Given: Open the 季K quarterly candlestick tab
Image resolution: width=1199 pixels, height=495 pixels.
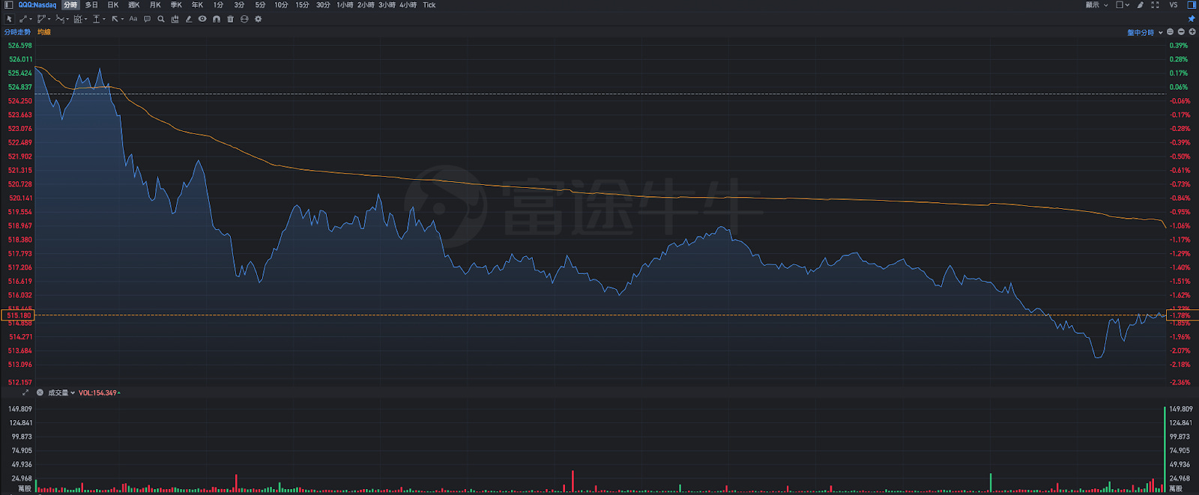Looking at the screenshot, I should [x=176, y=4].
